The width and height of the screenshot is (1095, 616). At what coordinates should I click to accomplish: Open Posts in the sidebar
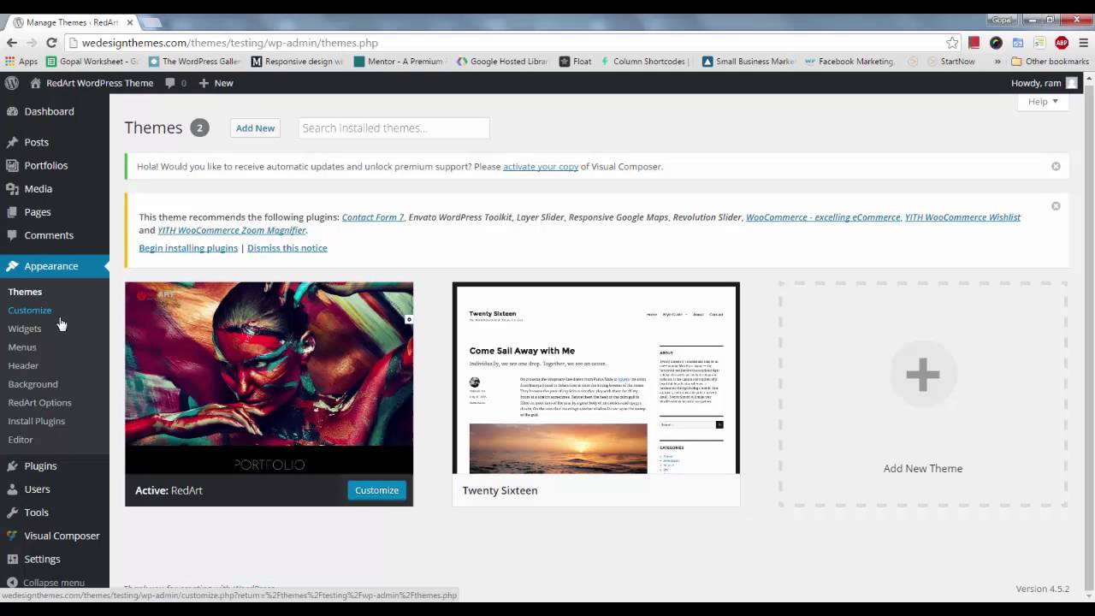[x=36, y=142]
